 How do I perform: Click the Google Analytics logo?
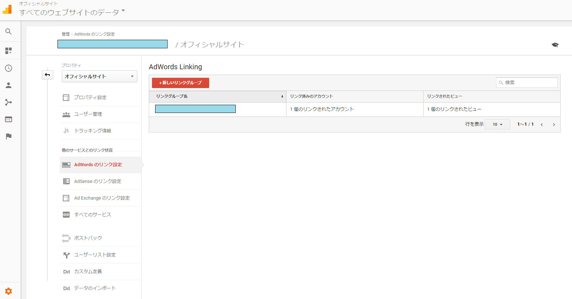point(7,9)
